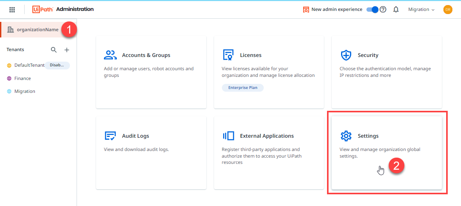The height and width of the screenshot is (206, 461).
Task: Click the Tenants heading
Action: pos(15,50)
